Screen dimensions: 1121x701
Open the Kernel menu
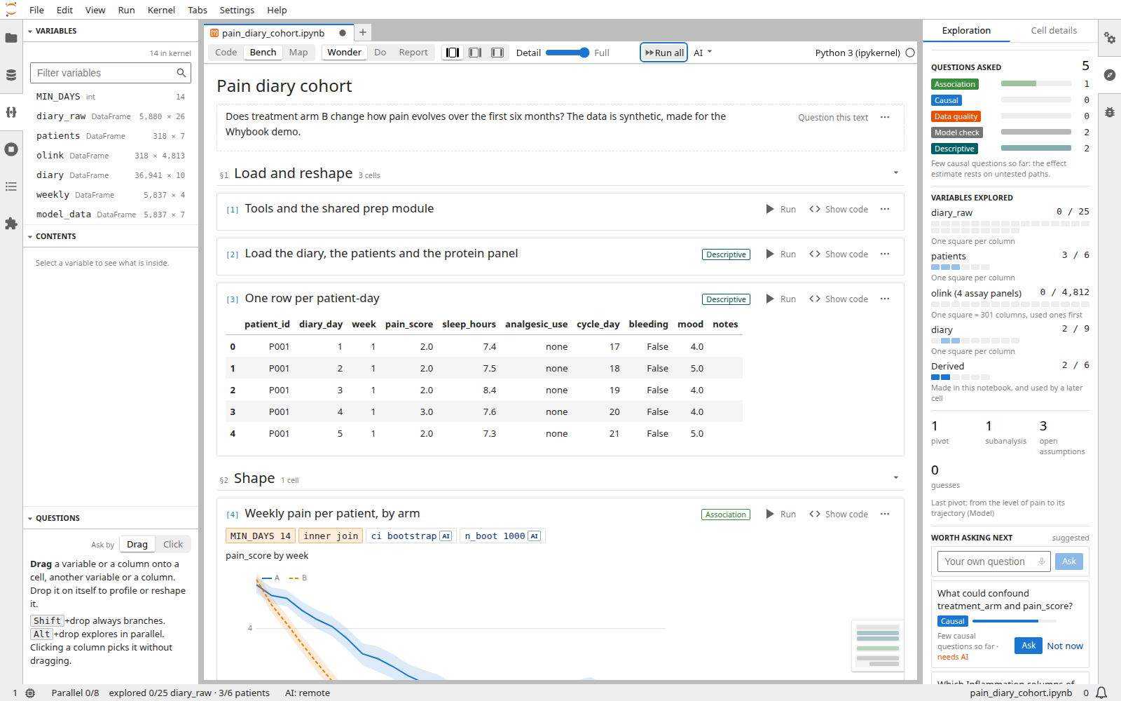point(161,10)
